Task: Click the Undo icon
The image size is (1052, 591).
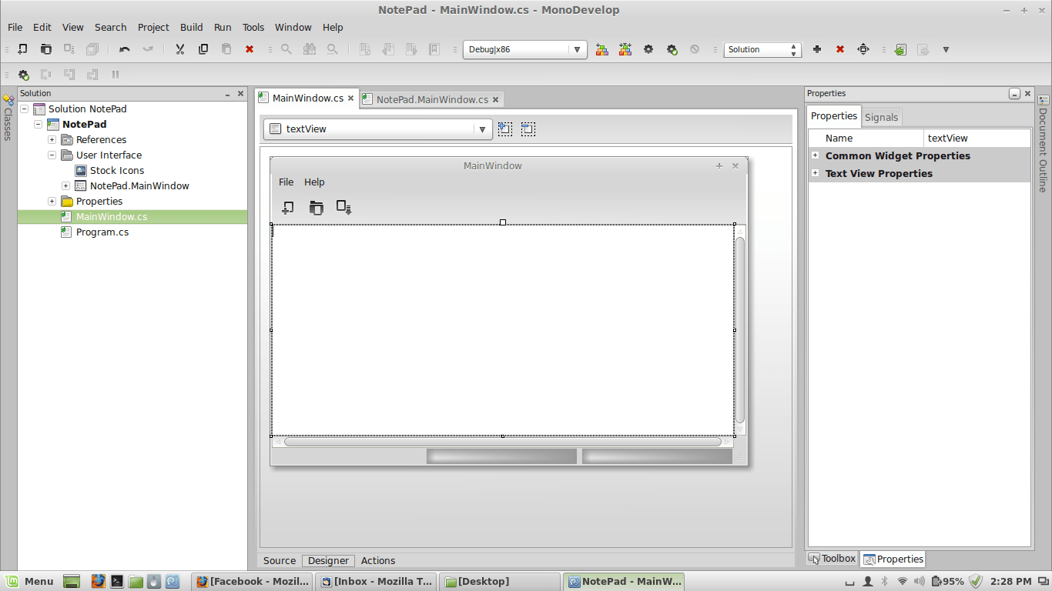Action: pyautogui.click(x=124, y=49)
